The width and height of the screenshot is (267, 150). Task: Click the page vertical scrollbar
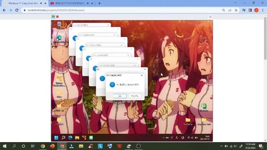click(x=265, y=38)
